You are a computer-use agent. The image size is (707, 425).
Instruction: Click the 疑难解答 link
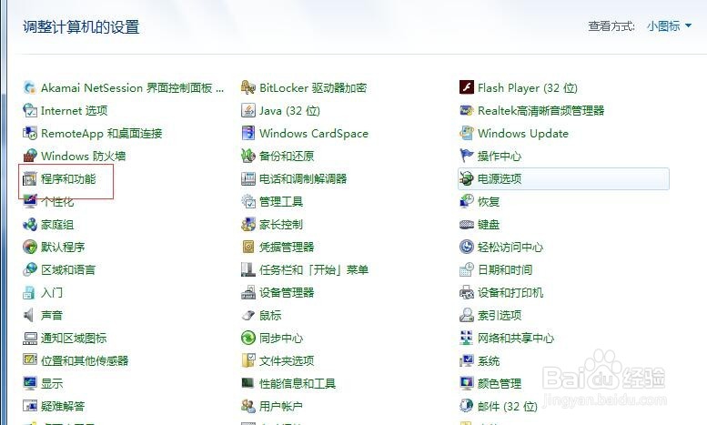coord(63,406)
